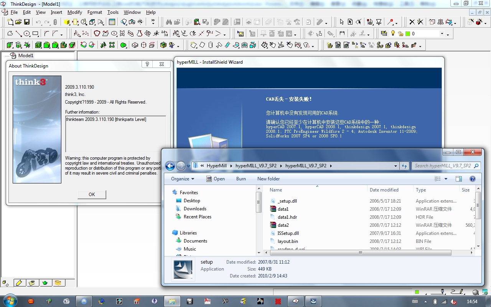Viewport: 491px width, 307px height.
Task: Click the linear dimension tool icon
Action: pyautogui.click(x=342, y=33)
